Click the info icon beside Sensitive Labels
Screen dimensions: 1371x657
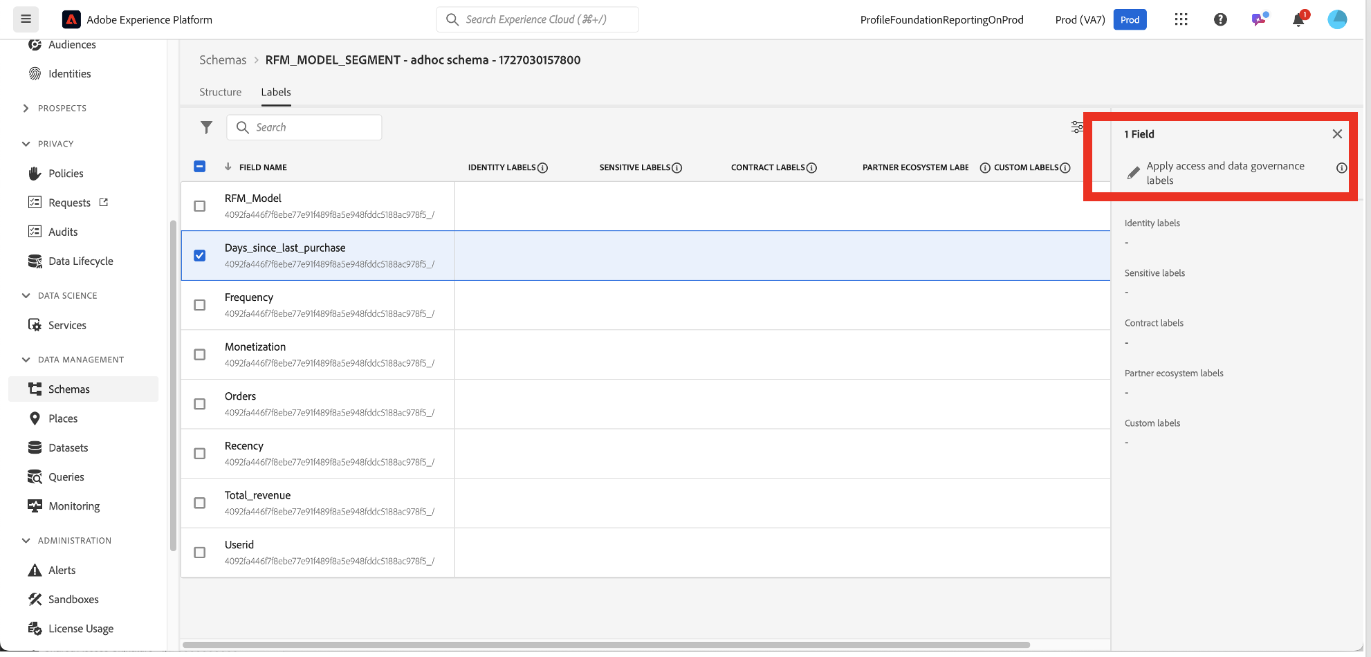[677, 167]
